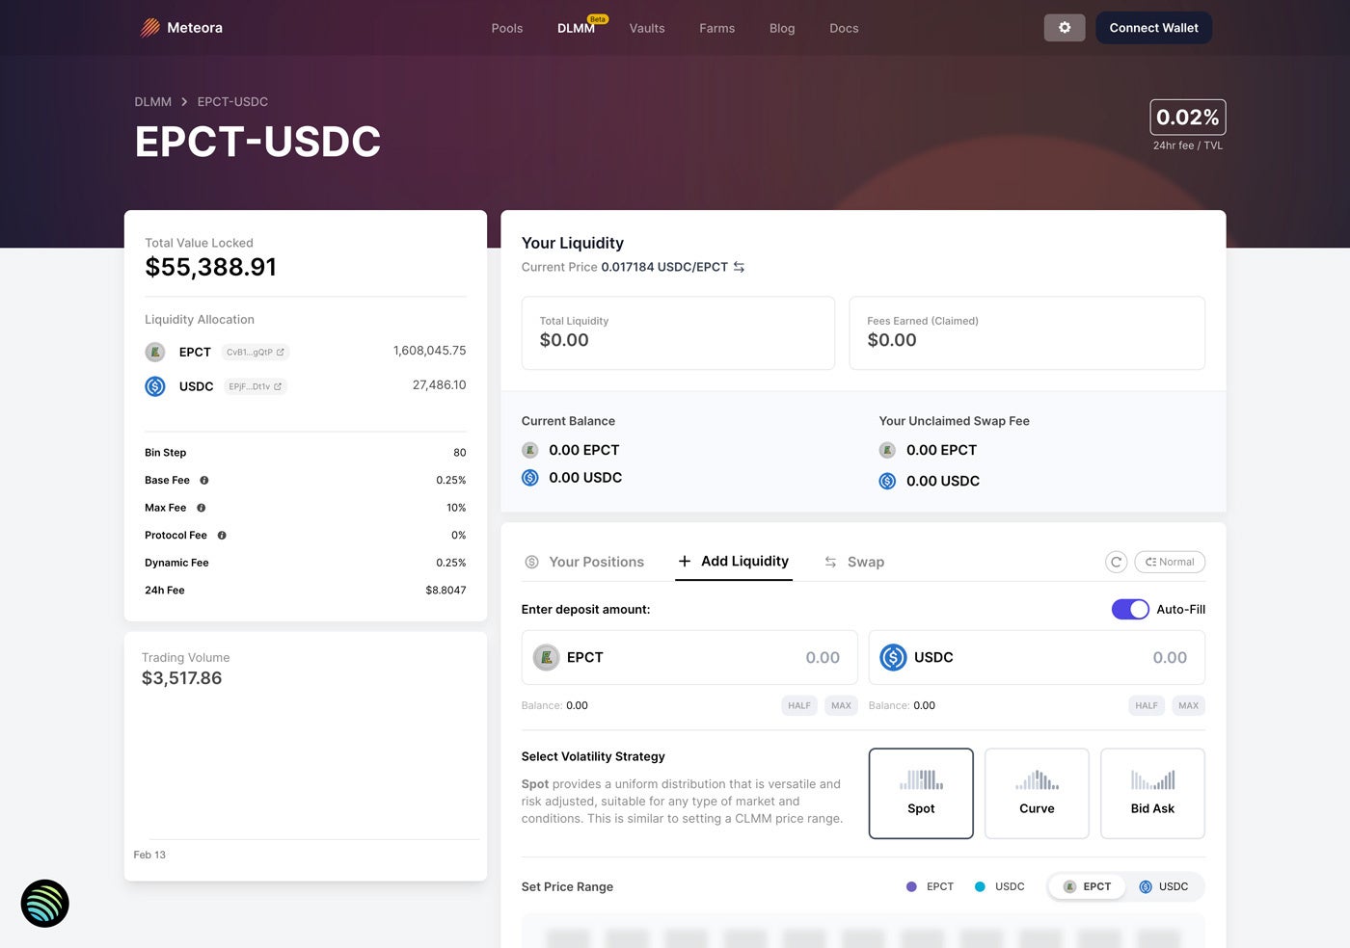Click the Connect Wallet button
Viewport: 1350px width, 948px height.
click(x=1153, y=28)
